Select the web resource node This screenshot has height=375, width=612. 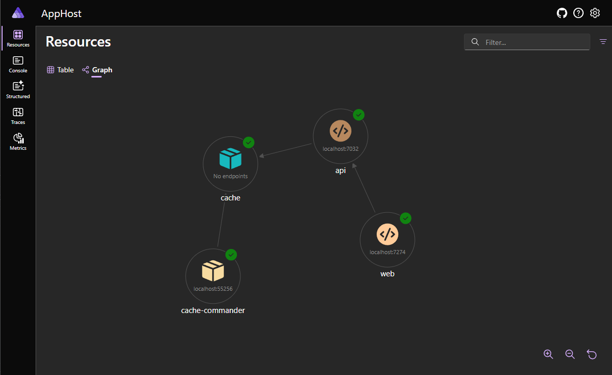point(388,239)
